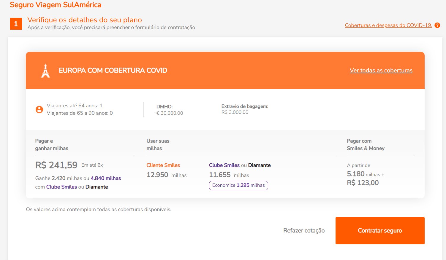Screen dimensions: 446x260
Task: Click the orange traveler person icon
Action: (39, 109)
